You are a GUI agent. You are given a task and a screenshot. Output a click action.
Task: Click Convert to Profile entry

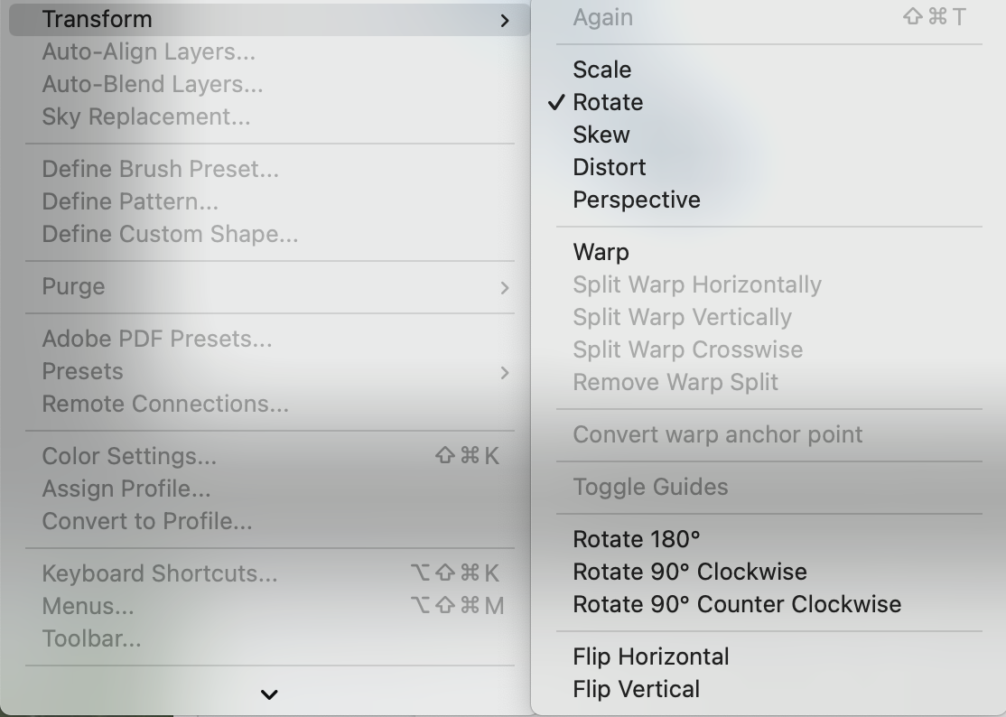tap(146, 521)
